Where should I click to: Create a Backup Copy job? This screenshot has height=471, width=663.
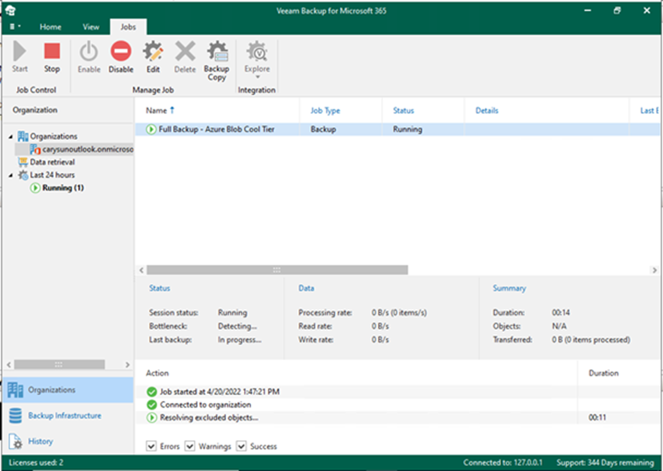tap(217, 61)
